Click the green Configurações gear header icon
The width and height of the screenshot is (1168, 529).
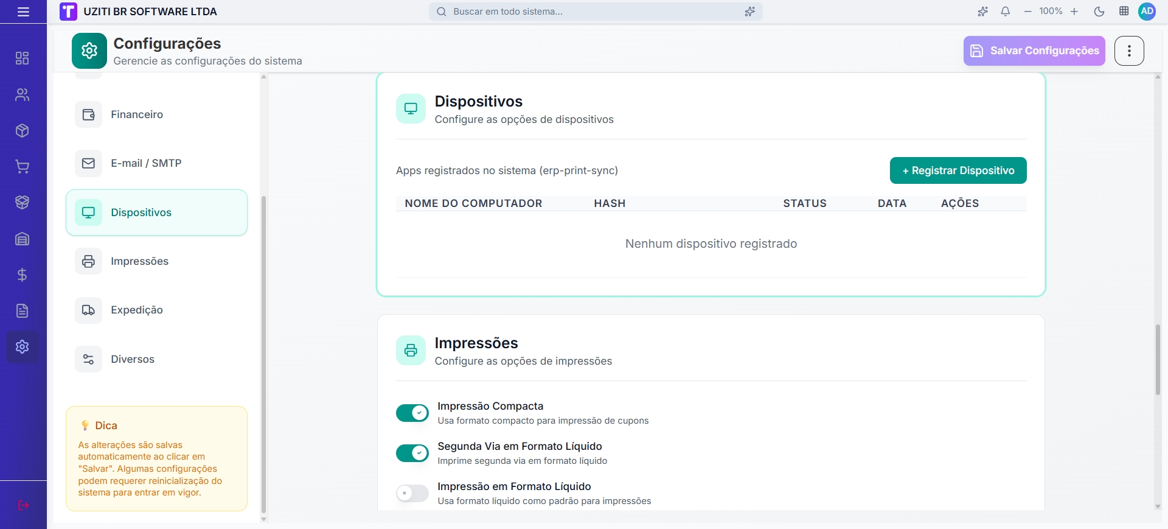click(x=89, y=51)
